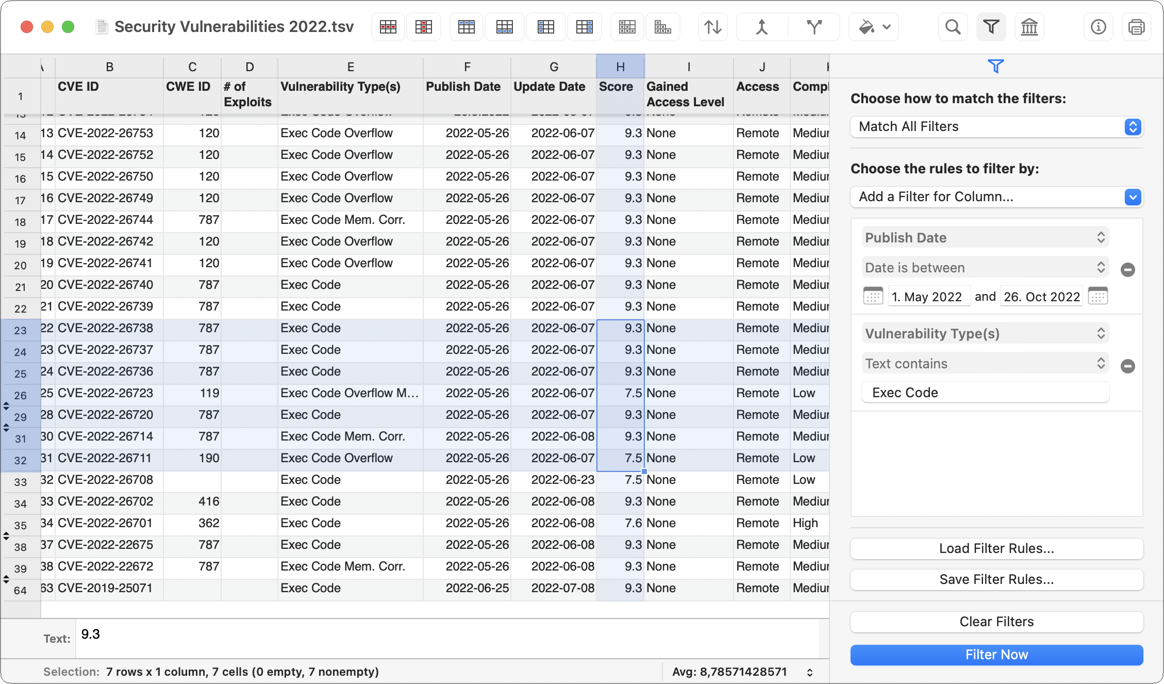Click the print toolbar icon
This screenshot has height=684, width=1164.
(1136, 27)
